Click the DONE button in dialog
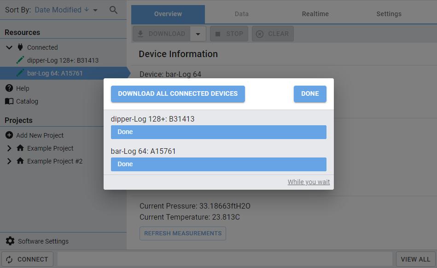 click(310, 94)
